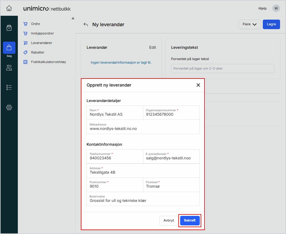This screenshot has height=234, width=286.
Task: Open Fraktkalkulatorverktøy menu item
Action: point(48,62)
